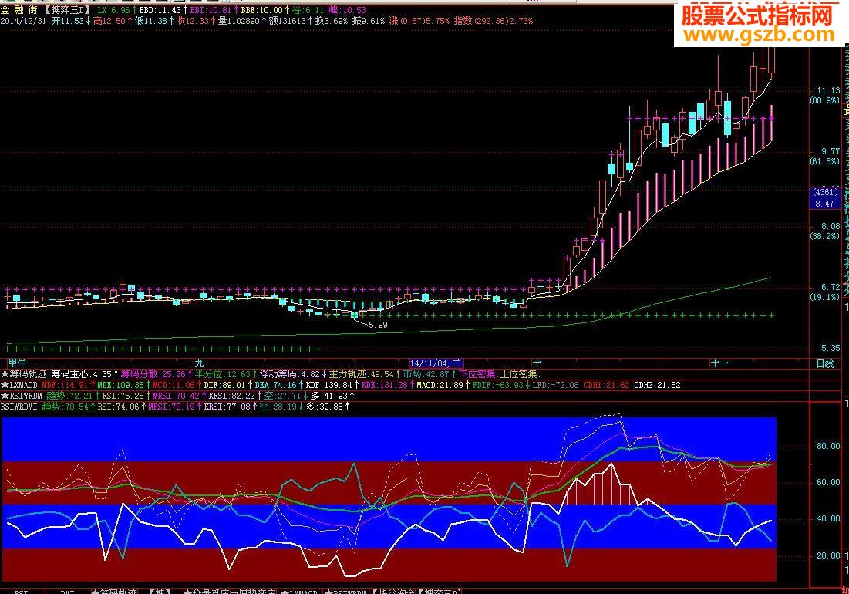Click the 80.00 level on the indicator axis
This screenshot has width=849, height=594.
[x=828, y=446]
